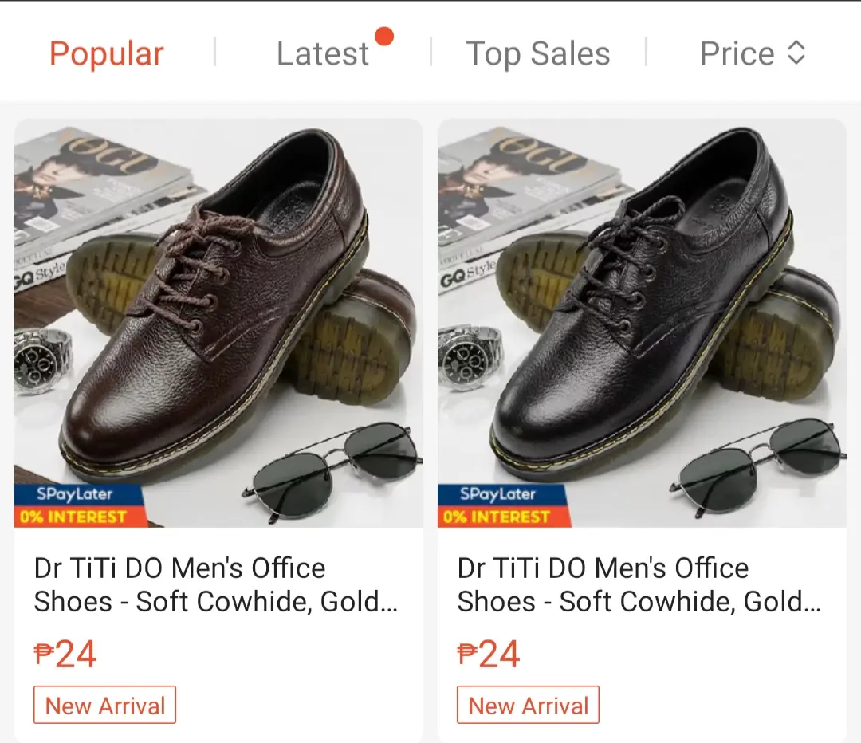Tap SPayLater badge on brown shoe listing
This screenshot has width=861, height=743.
[x=75, y=494]
